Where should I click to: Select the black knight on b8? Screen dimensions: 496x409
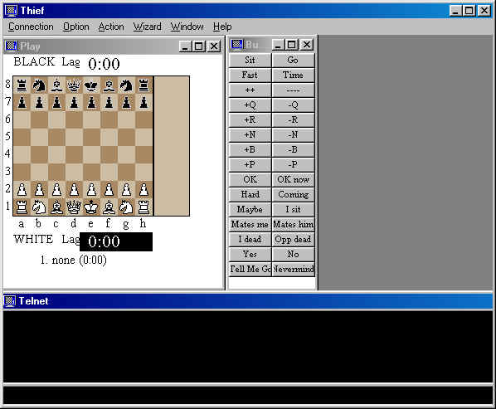tap(39, 85)
